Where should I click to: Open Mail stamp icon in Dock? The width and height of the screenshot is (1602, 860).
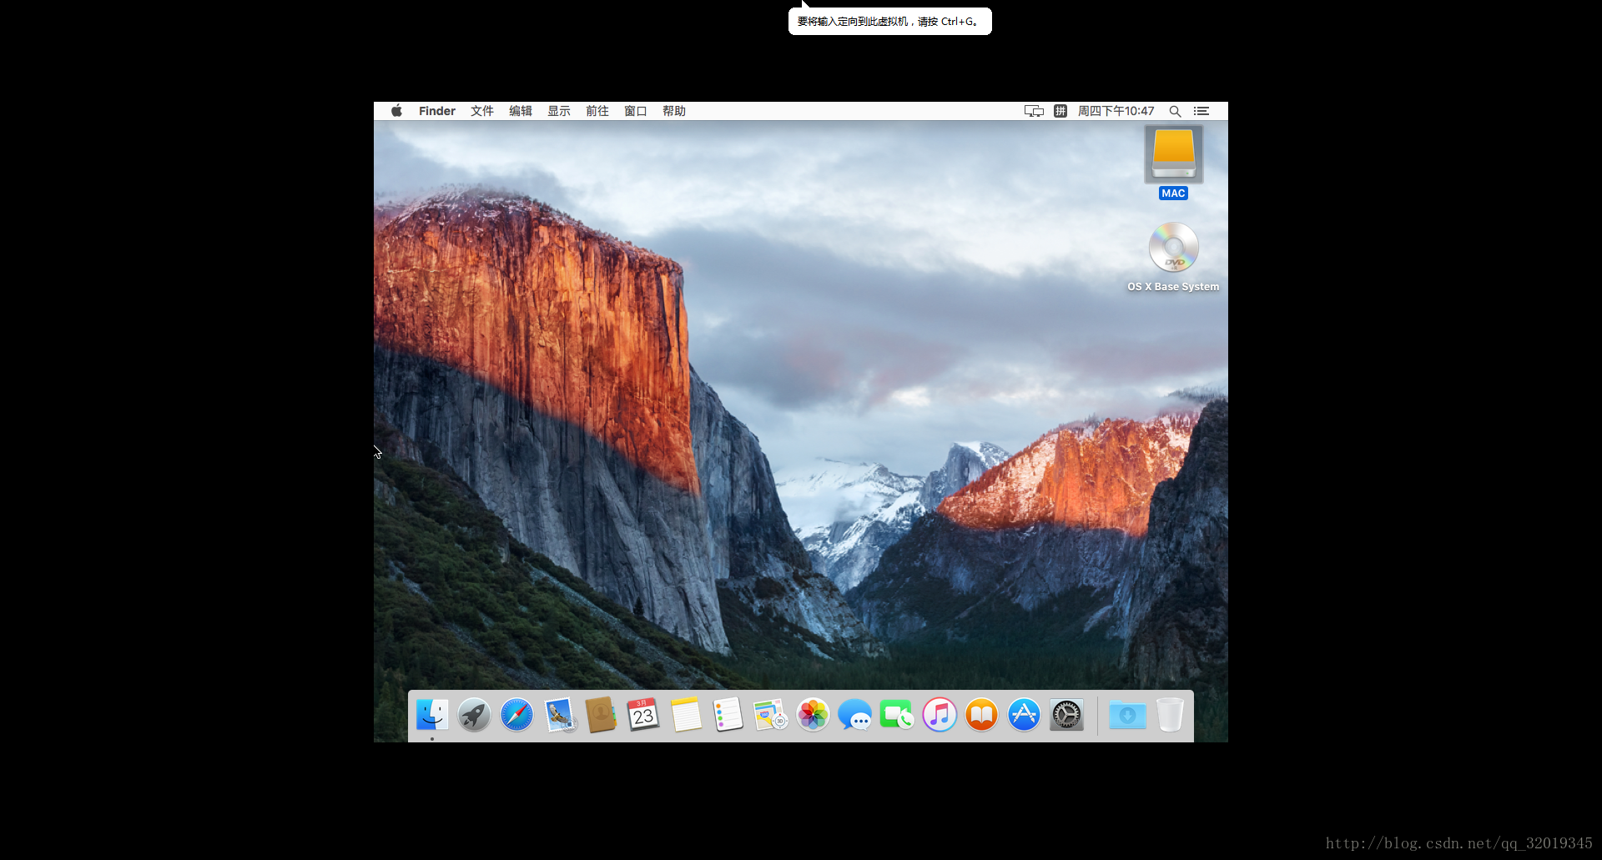coord(559,715)
